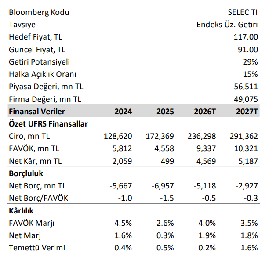This screenshot has width=269, height=253.
Task: Select the 2024 Net Borç value -5,667
Action: point(120,185)
